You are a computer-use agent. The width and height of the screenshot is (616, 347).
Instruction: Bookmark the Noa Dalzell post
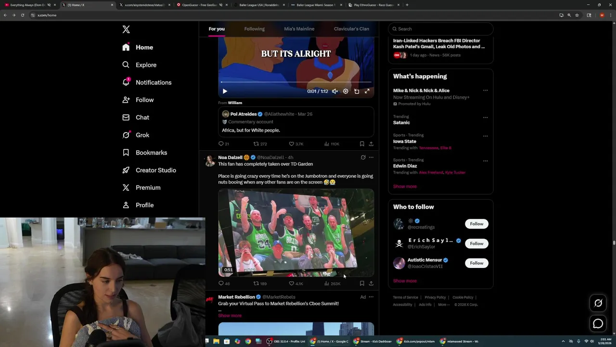click(x=362, y=283)
